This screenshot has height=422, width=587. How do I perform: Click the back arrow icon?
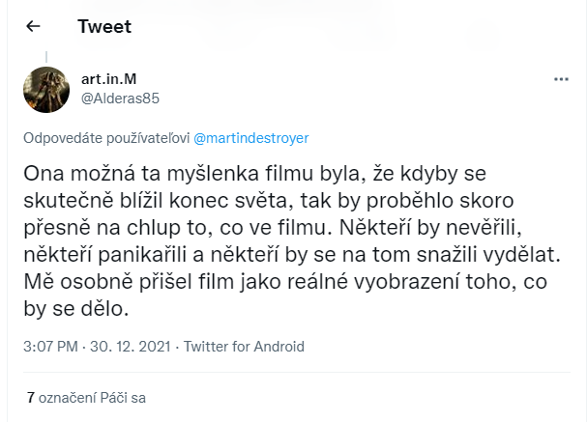click(x=34, y=27)
